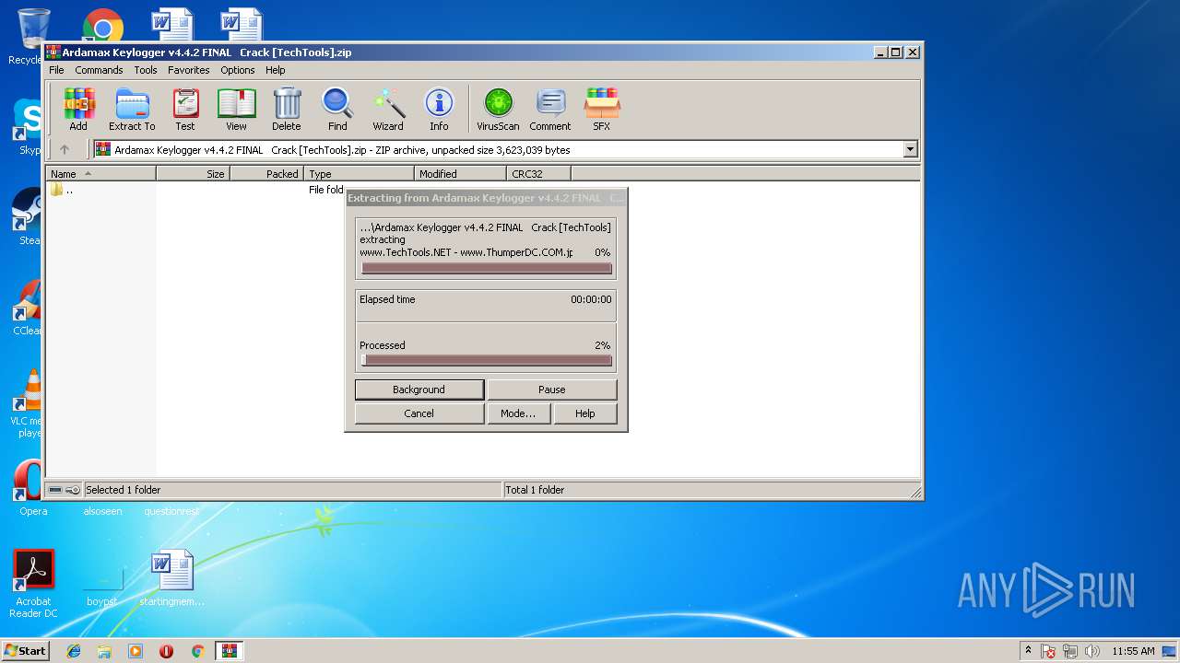Sort by the Modified column header
1180x663 pixels.
click(x=460, y=173)
